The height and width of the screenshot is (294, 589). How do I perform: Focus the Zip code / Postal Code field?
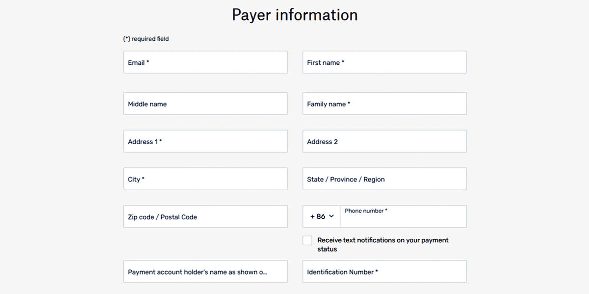pyautogui.click(x=205, y=216)
